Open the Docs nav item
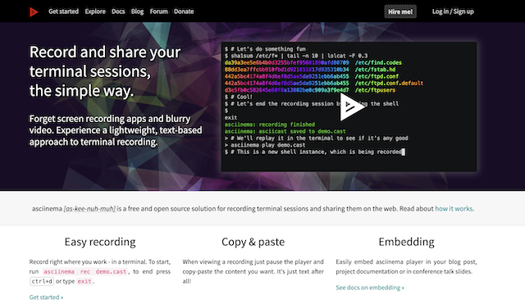Image resolution: width=525 pixels, height=304 pixels. pos(118,11)
